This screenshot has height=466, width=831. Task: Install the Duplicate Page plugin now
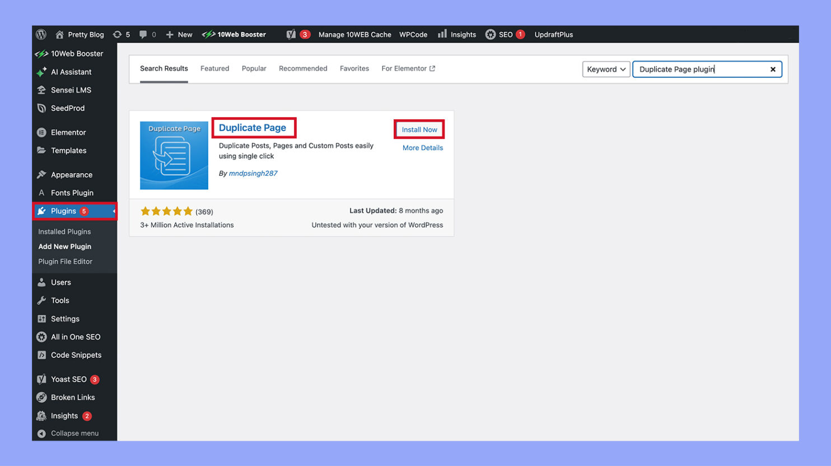(419, 129)
